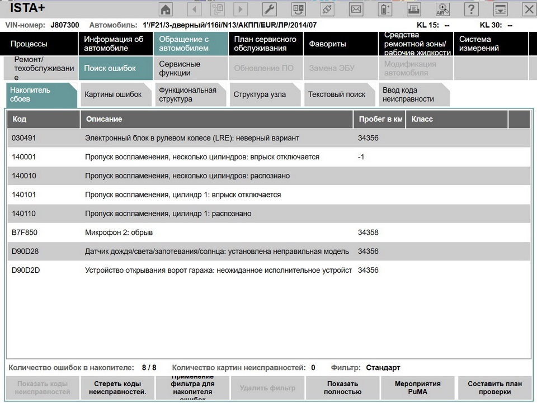
Task: Click the Показать полностью button
Action: [343, 388]
